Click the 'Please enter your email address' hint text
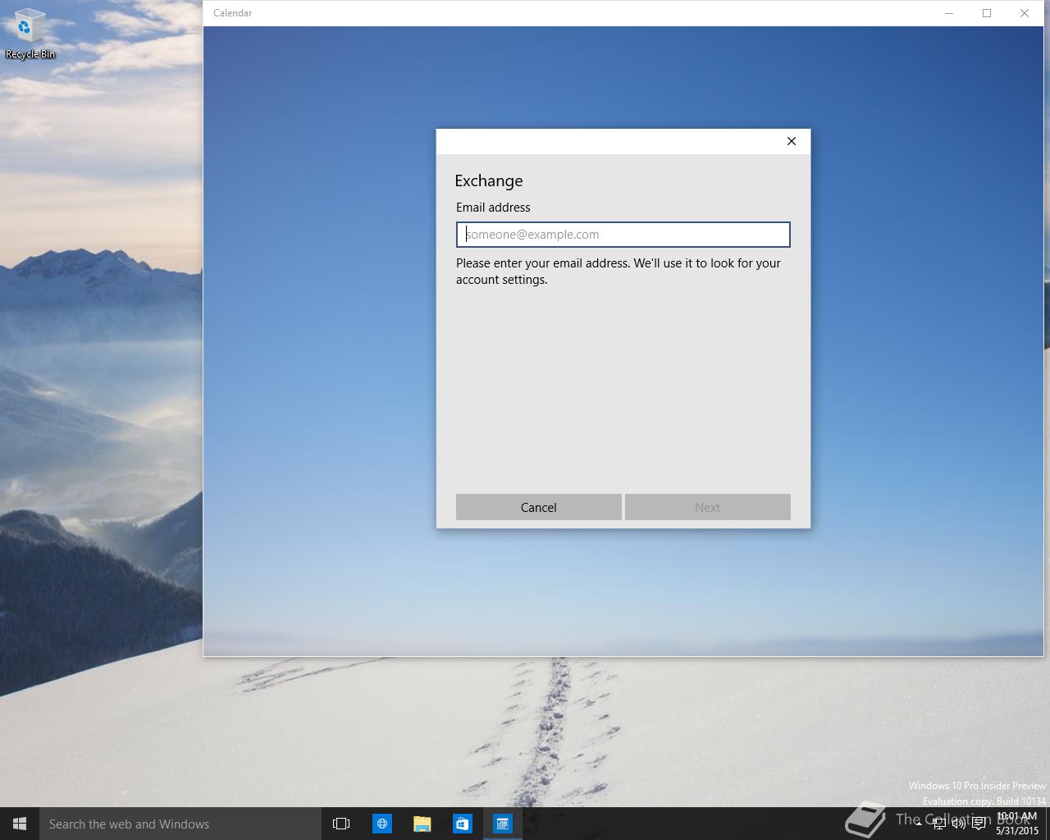This screenshot has height=840, width=1050. click(x=619, y=272)
